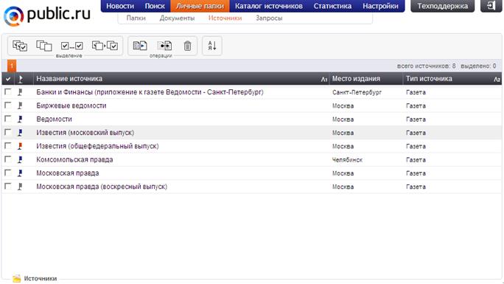Click the select-range checkboxes toolbar icon
The image size is (504, 284).
[71, 46]
